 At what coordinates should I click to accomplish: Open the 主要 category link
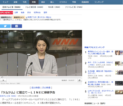point(16,13)
